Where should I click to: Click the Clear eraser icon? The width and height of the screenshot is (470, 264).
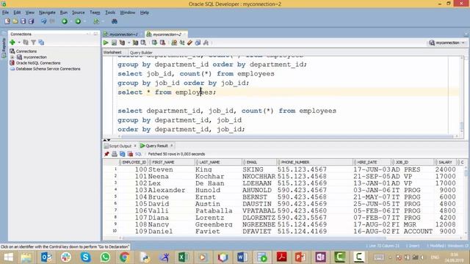[189, 43]
